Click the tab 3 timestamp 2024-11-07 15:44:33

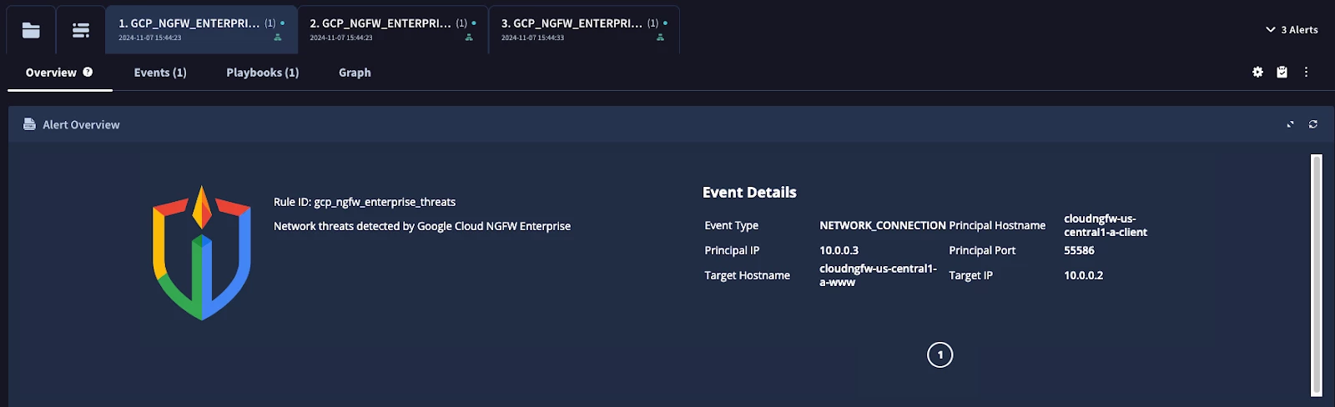point(532,38)
